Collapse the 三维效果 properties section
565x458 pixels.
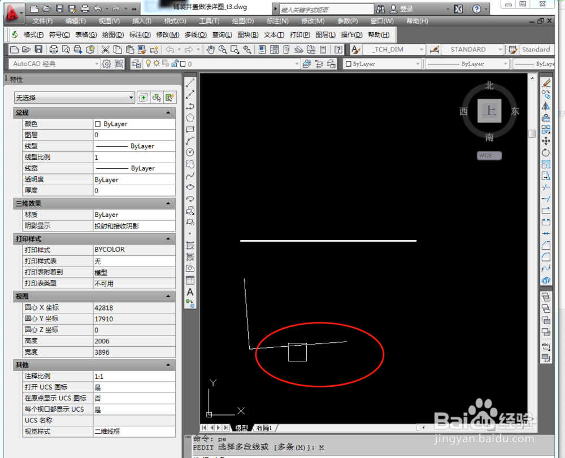pyautogui.click(x=168, y=203)
